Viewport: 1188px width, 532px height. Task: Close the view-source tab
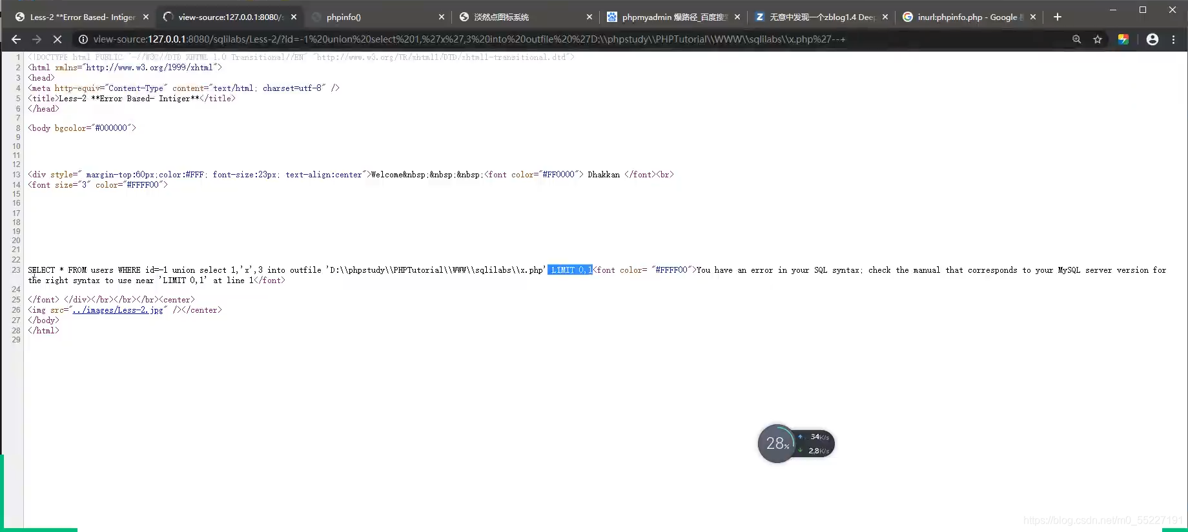tap(294, 17)
